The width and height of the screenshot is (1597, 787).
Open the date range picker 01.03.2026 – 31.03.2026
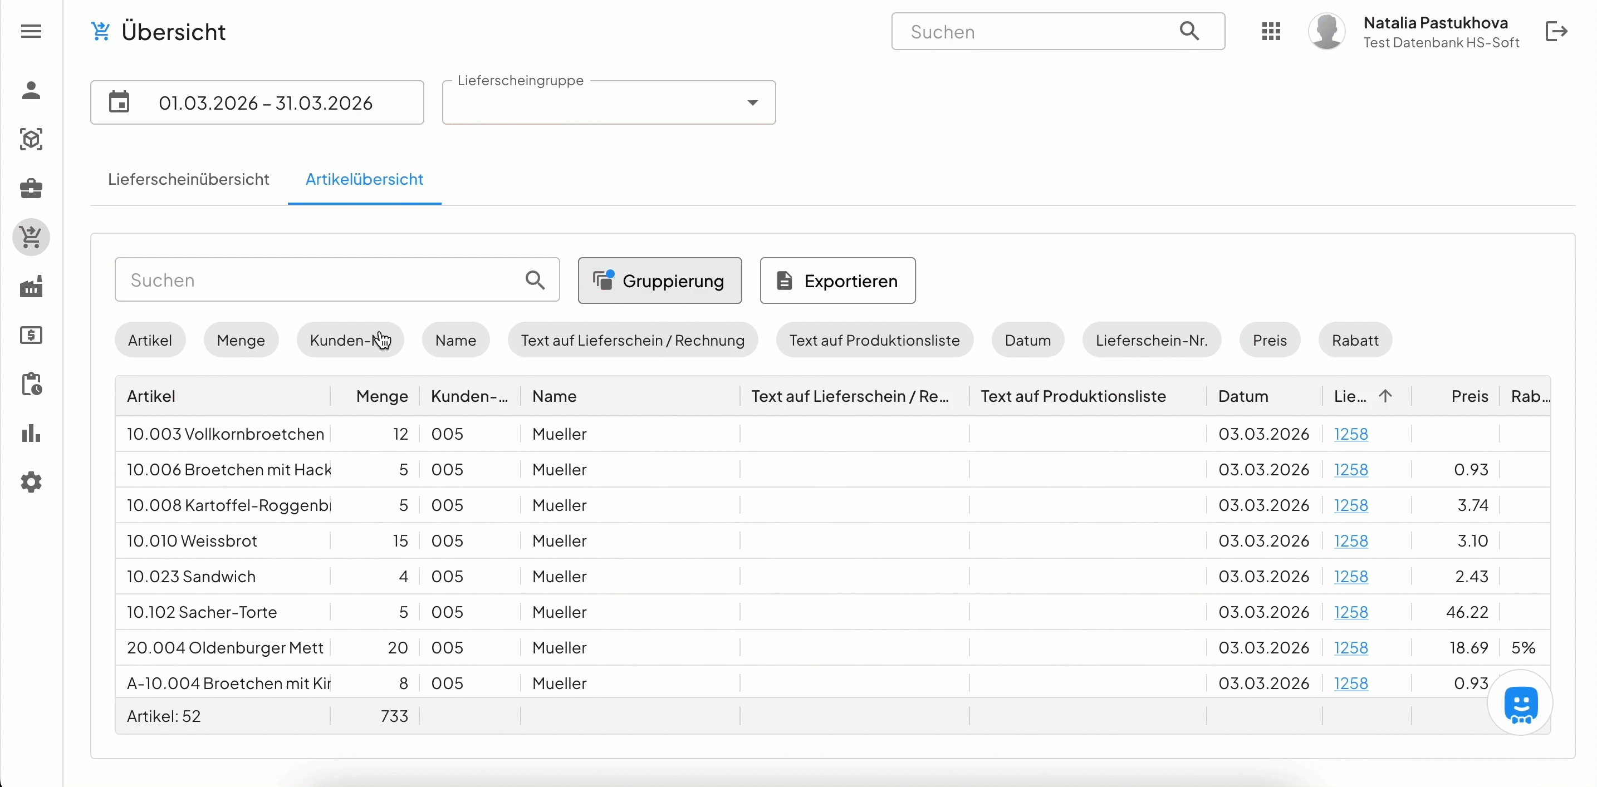(257, 103)
